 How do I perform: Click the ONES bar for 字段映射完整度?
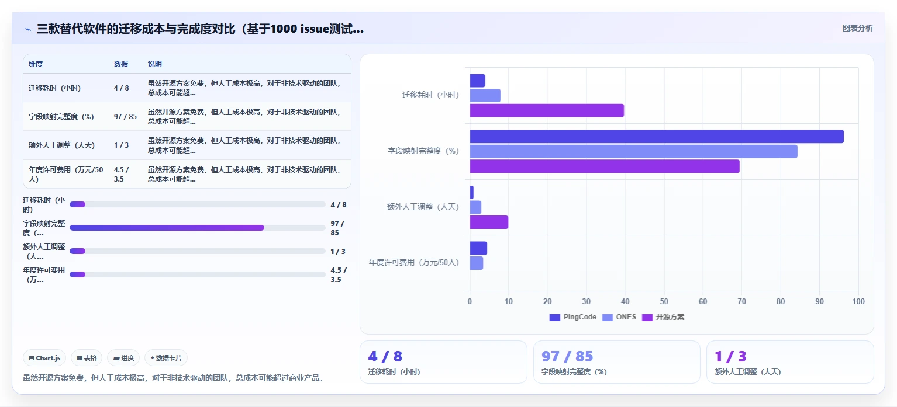click(x=634, y=151)
